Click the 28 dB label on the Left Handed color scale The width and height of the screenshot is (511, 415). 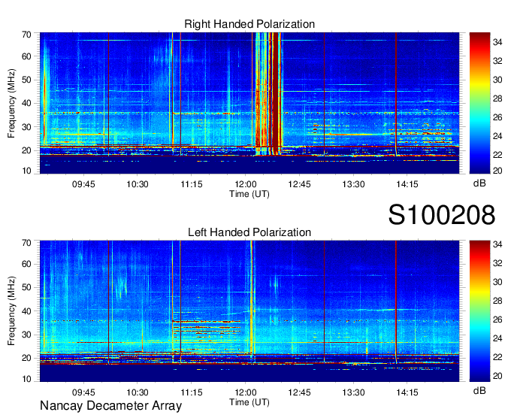click(497, 301)
